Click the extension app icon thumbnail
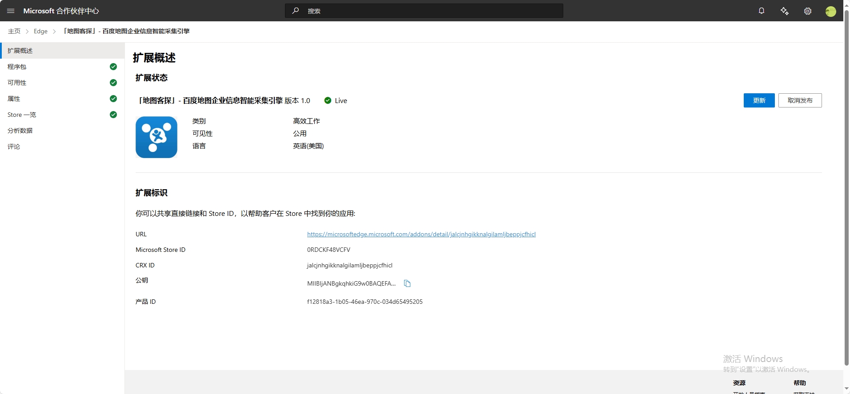Viewport: 850px width, 394px height. [x=156, y=137]
